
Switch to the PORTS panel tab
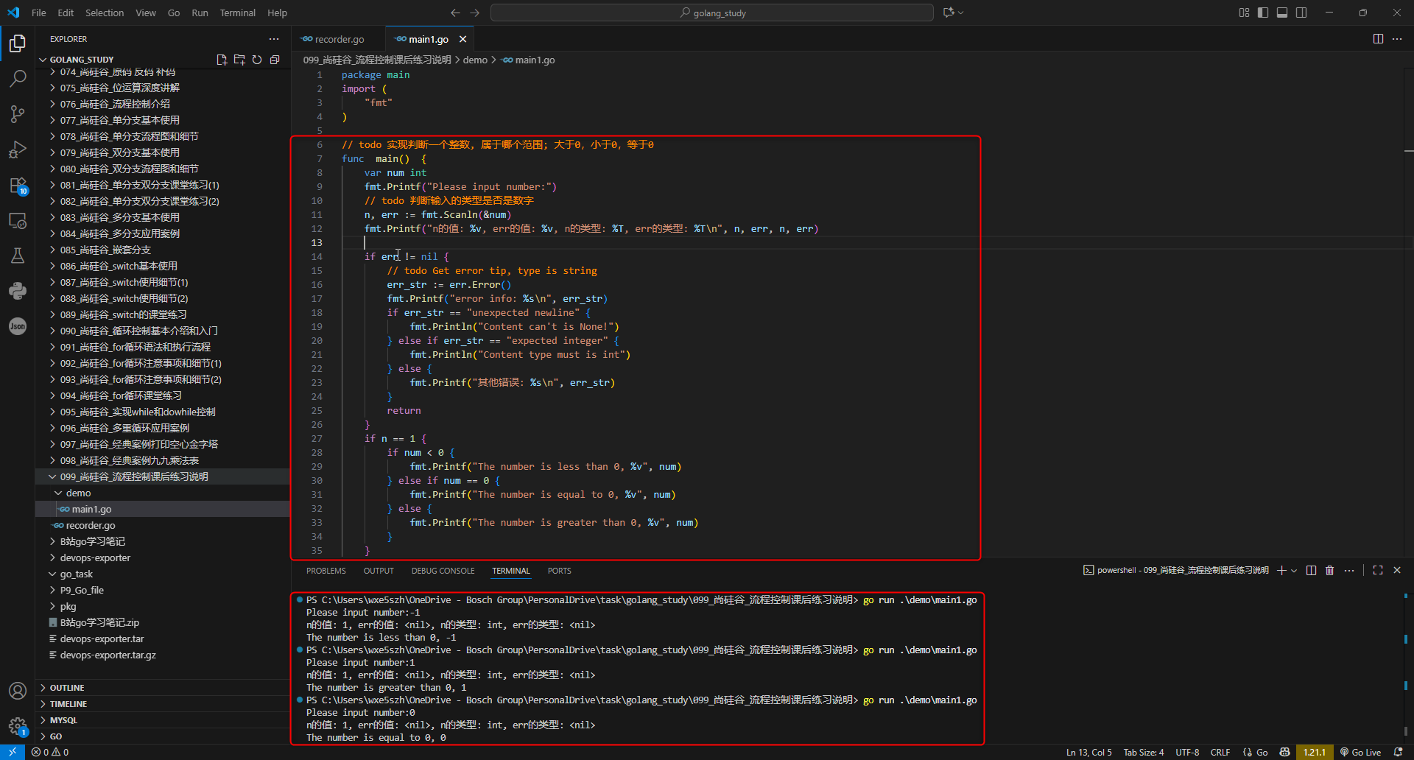coord(560,571)
